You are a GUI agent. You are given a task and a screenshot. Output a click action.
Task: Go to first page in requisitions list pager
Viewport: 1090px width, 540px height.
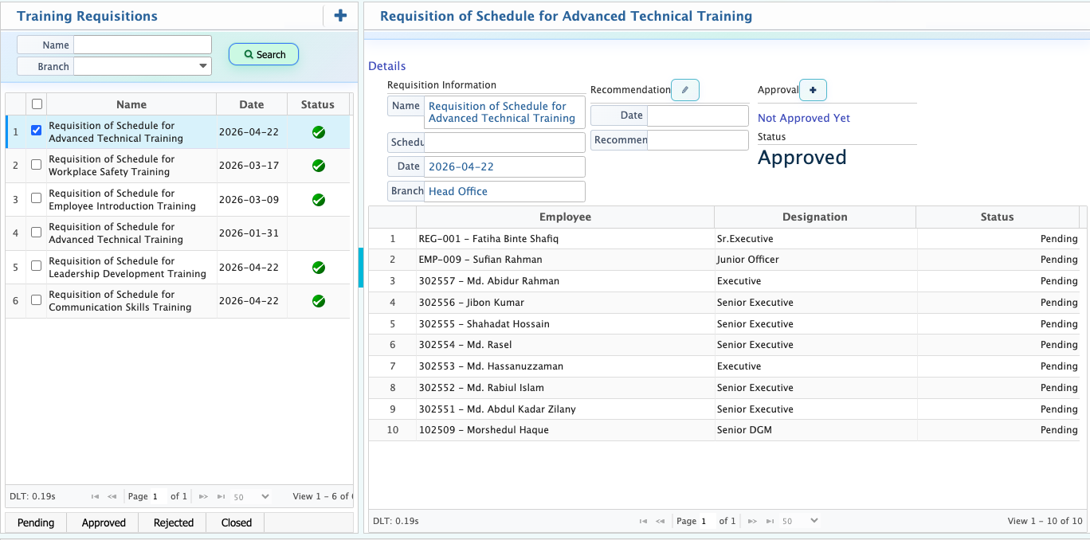(95, 497)
